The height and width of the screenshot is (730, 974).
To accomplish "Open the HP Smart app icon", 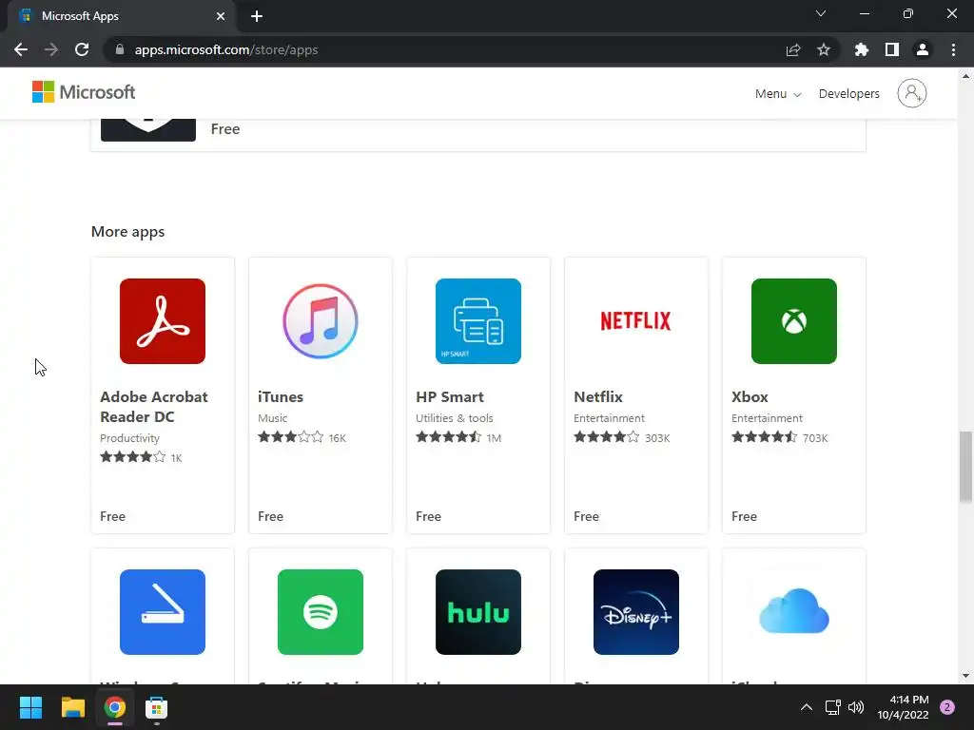I will pos(477,321).
